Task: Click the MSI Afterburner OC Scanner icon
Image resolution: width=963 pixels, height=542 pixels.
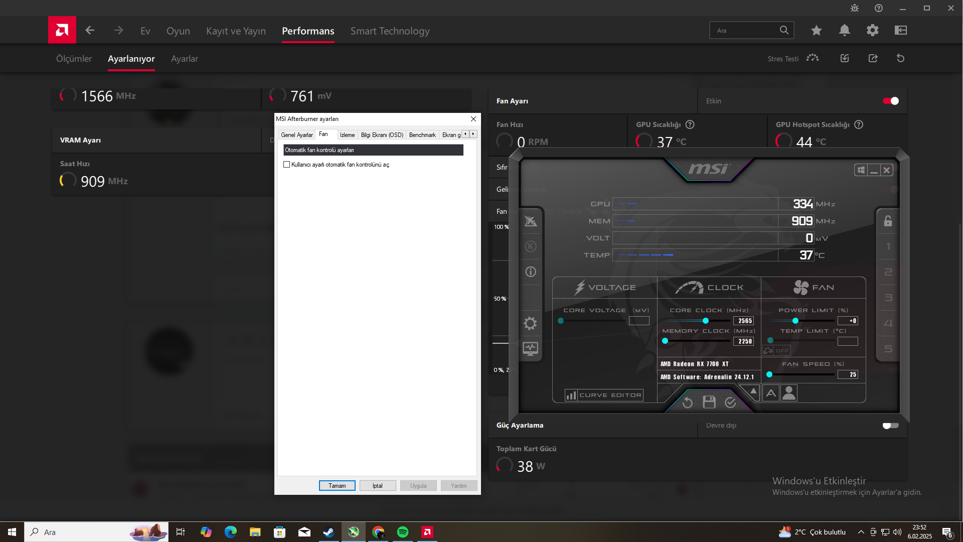Action: [531, 221]
